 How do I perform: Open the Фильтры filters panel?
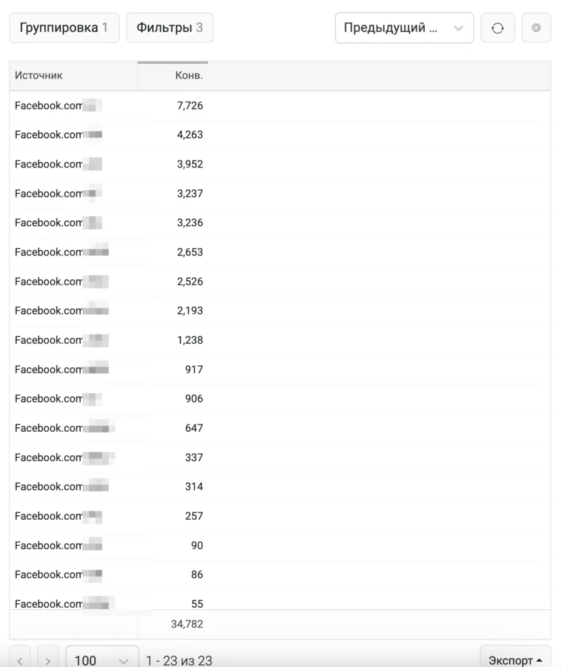click(x=170, y=28)
